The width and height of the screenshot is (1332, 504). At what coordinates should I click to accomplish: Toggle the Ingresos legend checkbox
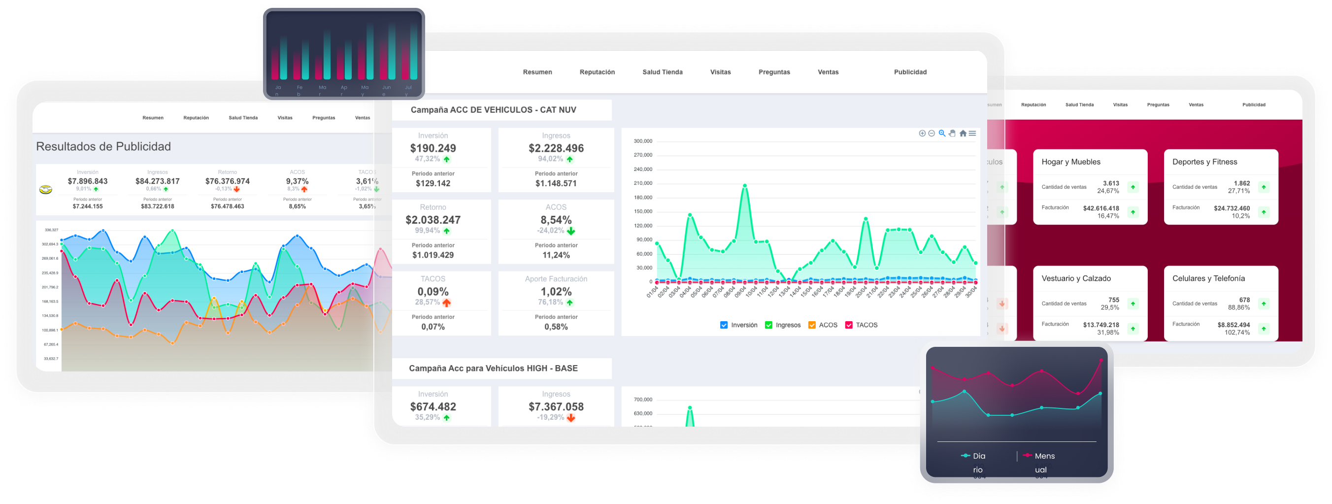tap(769, 325)
